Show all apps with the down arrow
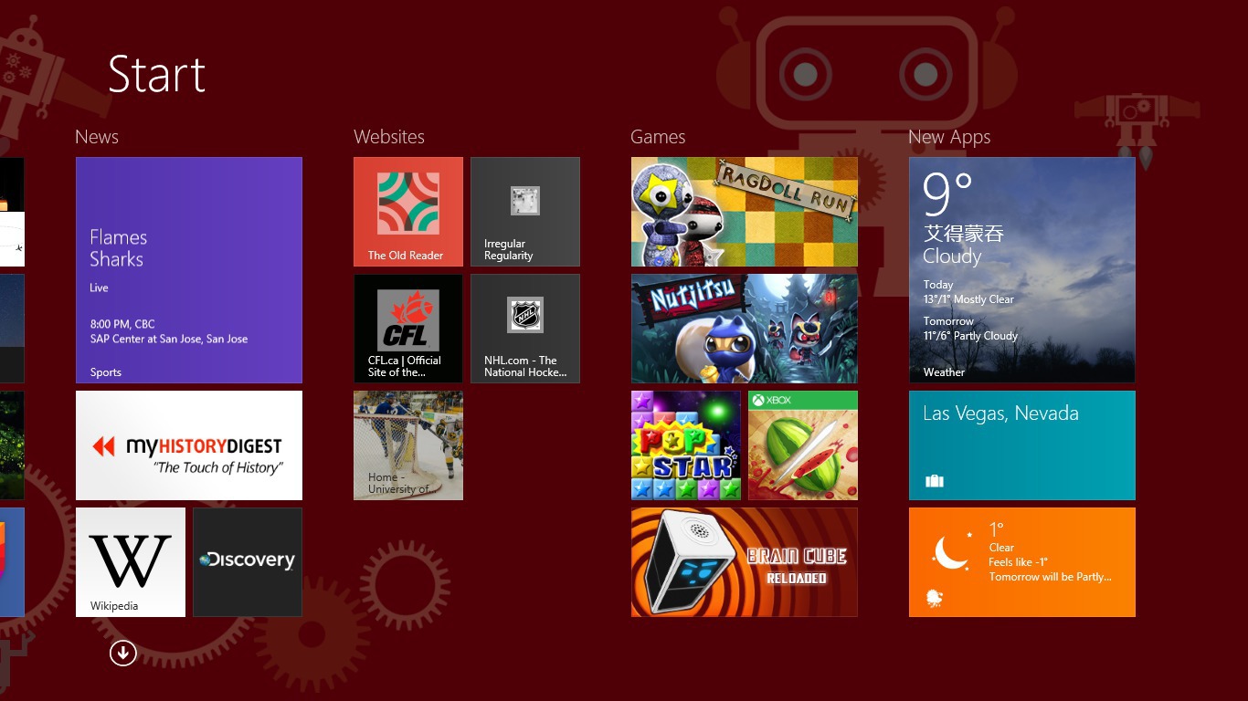 tap(122, 653)
